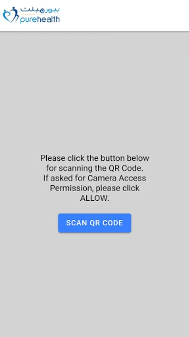The width and height of the screenshot is (189, 337).
Task: Click the word CODE on the blue button
Action: click(x=113, y=223)
